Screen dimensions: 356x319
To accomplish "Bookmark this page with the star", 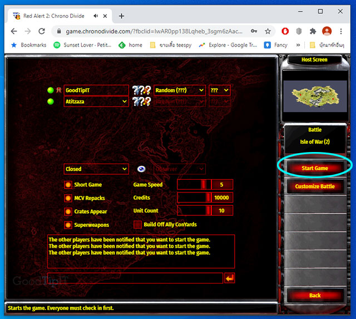I will (268, 31).
